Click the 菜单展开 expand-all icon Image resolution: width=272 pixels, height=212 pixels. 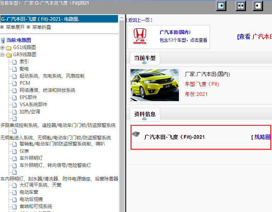(2, 27)
